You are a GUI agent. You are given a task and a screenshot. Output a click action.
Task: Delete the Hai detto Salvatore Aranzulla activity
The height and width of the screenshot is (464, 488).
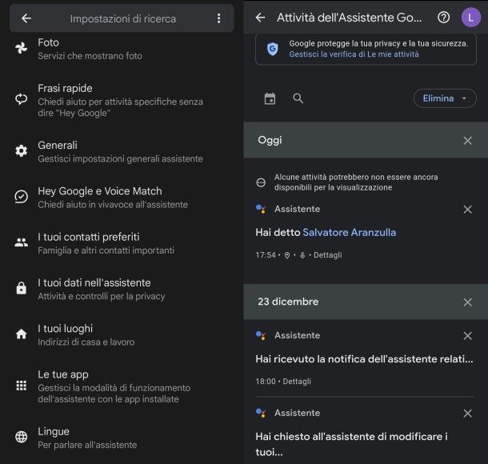coord(467,210)
